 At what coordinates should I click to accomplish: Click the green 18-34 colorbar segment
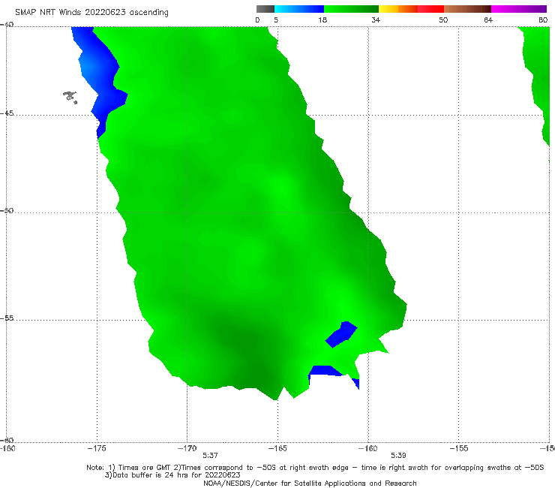pos(351,9)
